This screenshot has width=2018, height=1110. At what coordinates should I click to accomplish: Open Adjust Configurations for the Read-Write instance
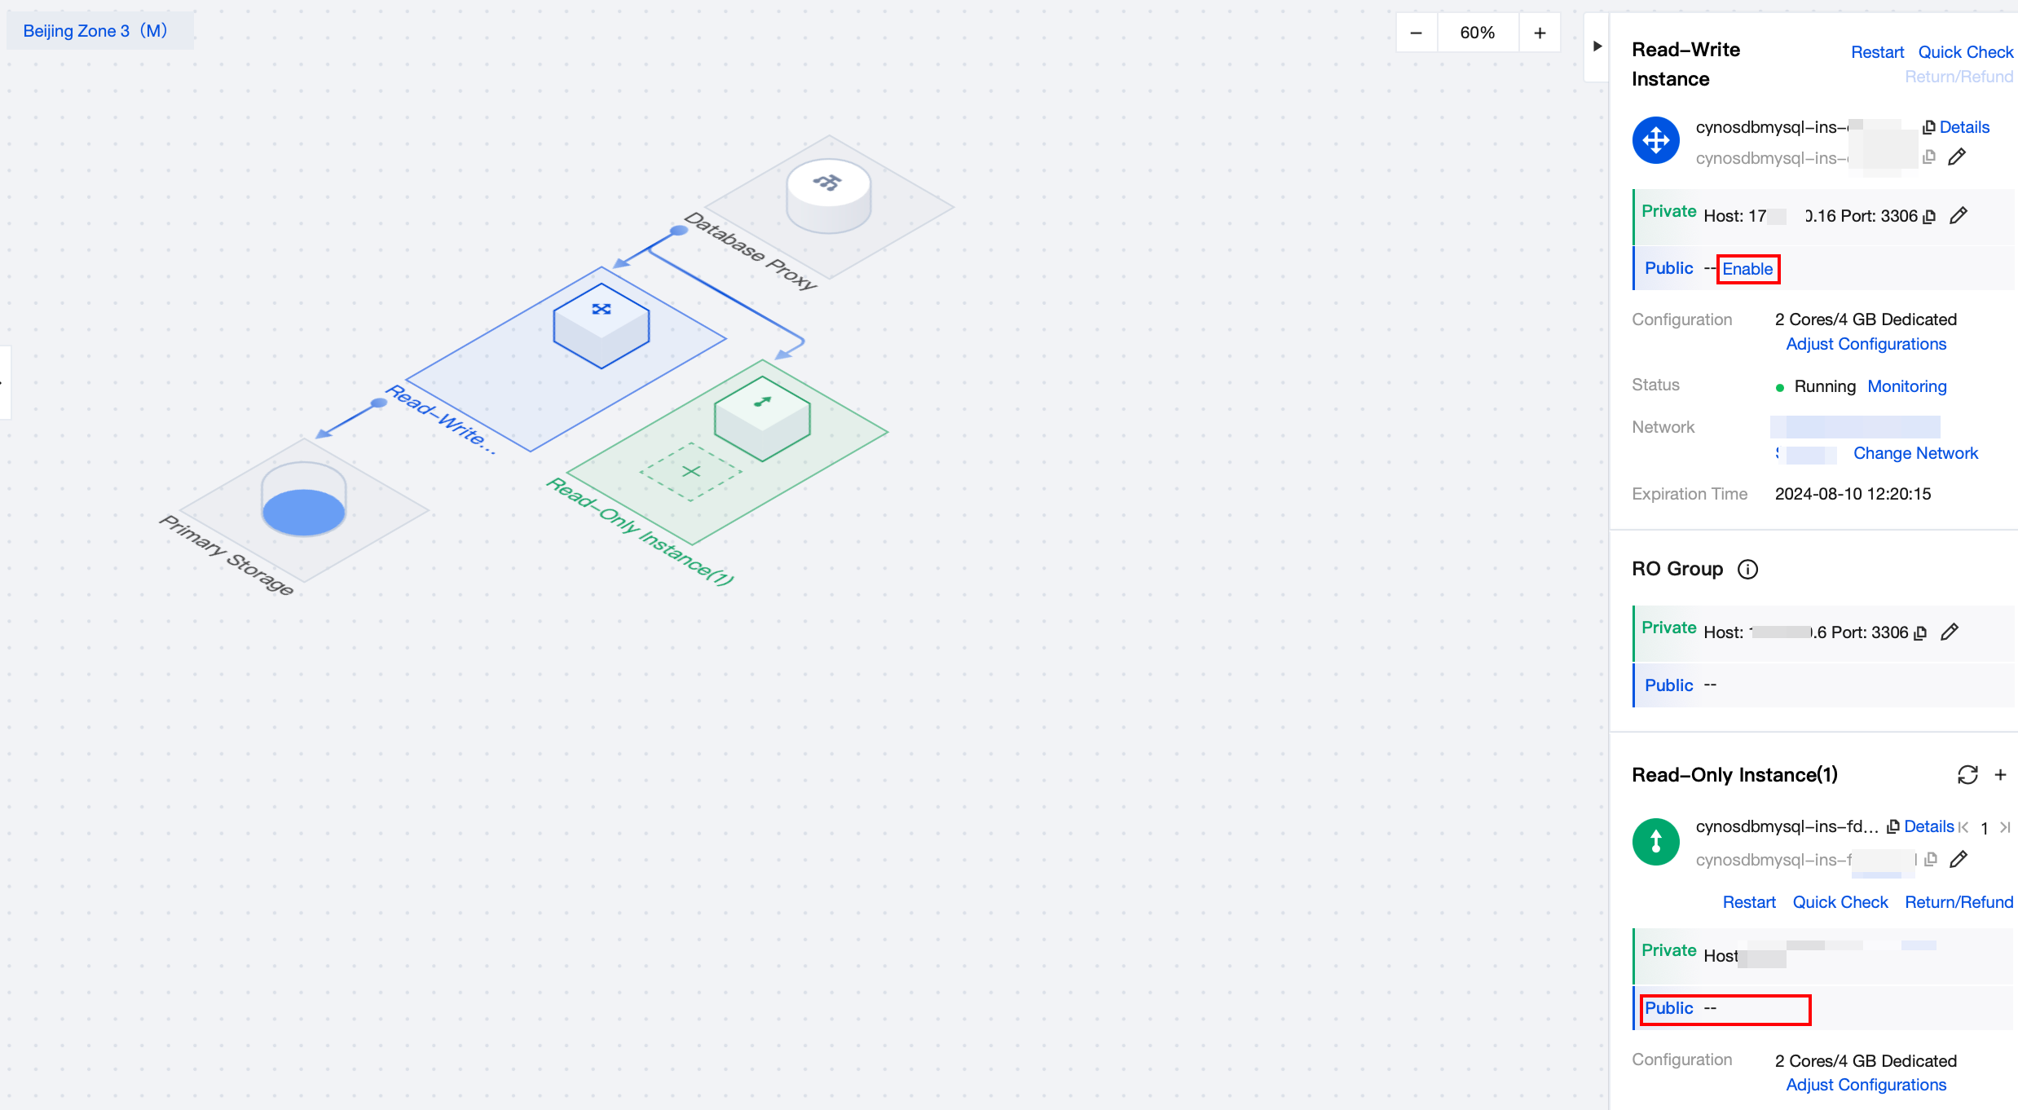pos(1866,344)
